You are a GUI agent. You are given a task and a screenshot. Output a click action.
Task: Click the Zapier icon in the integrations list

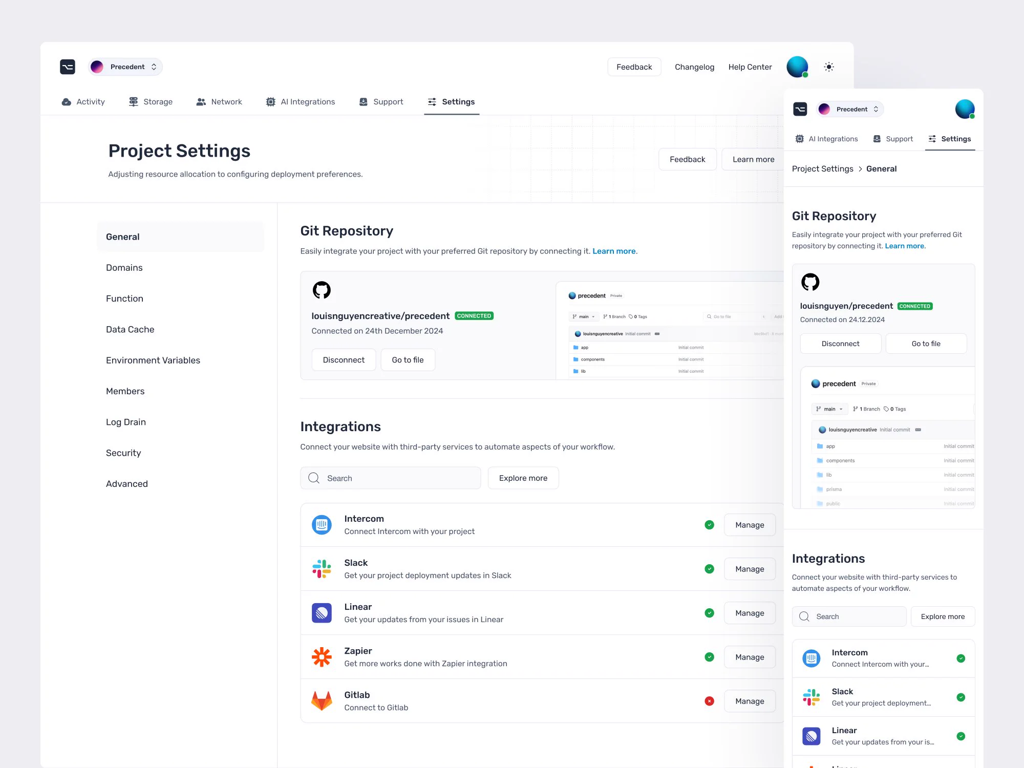coord(322,657)
